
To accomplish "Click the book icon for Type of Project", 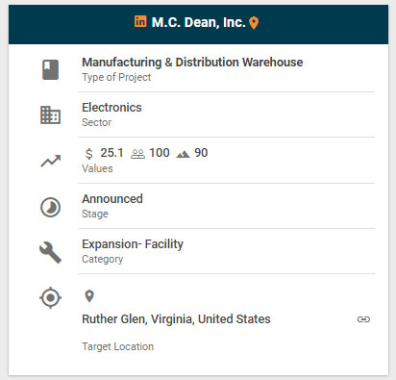I will (51, 69).
